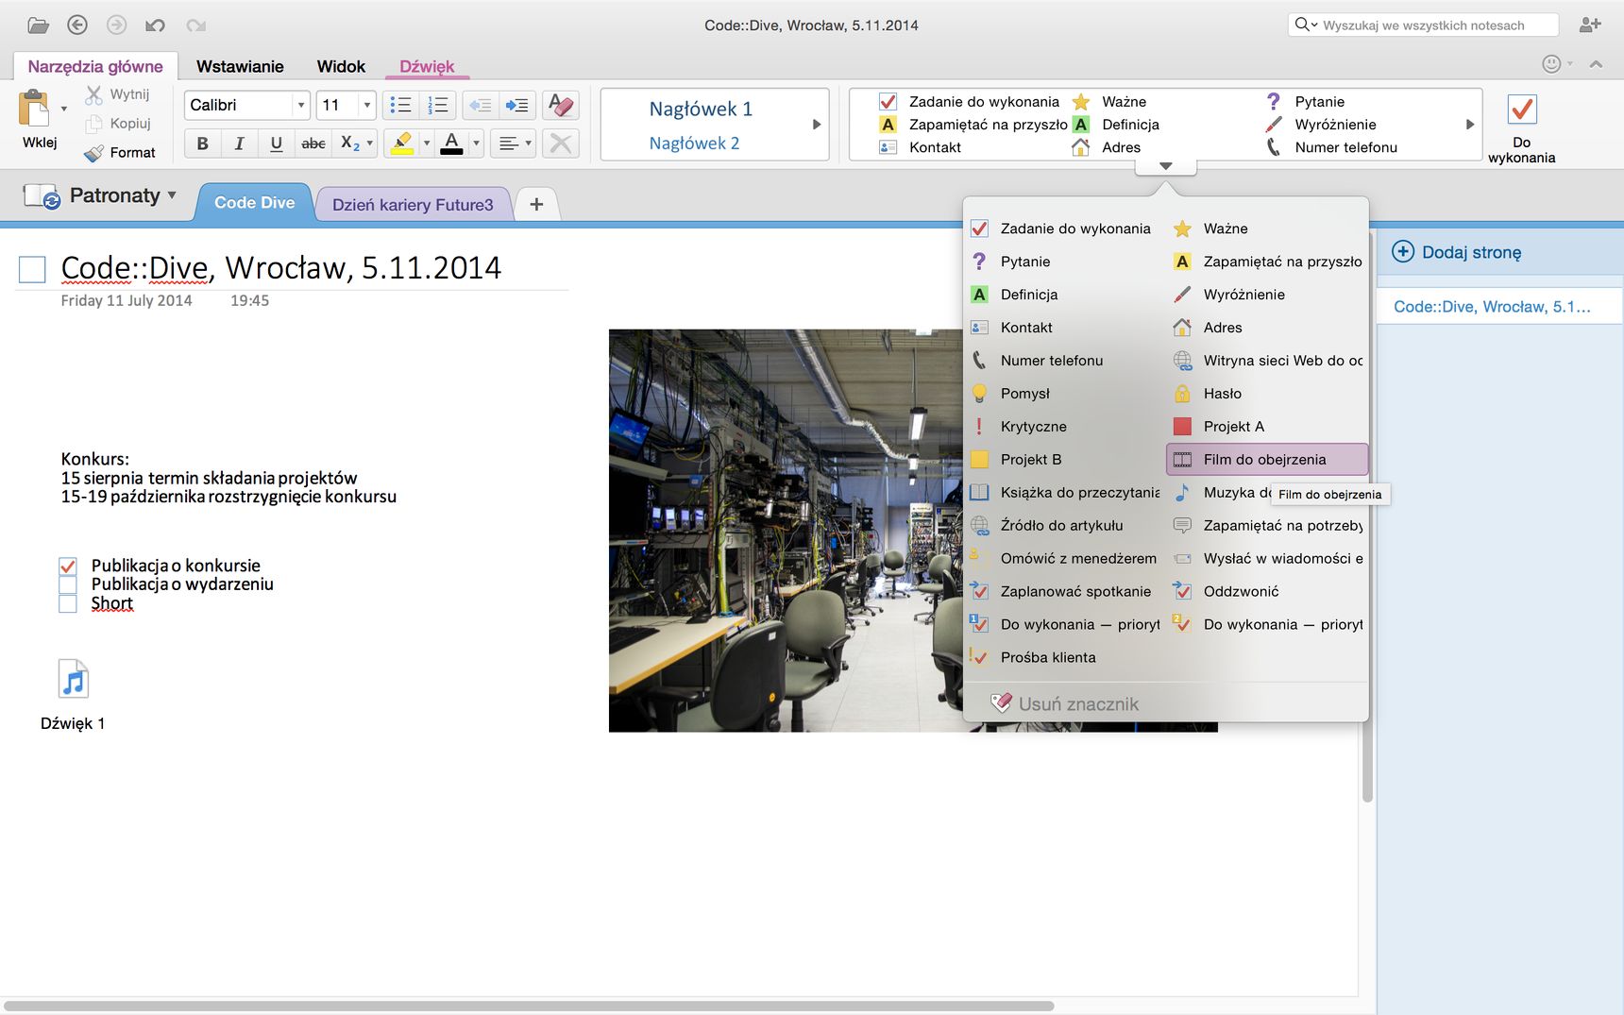Click the server room photo
Viewport: 1624px width, 1015px height.
click(x=786, y=530)
